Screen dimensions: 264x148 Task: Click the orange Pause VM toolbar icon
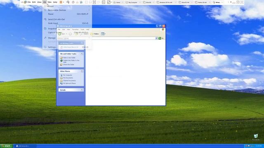pyautogui.click(x=61, y=2)
